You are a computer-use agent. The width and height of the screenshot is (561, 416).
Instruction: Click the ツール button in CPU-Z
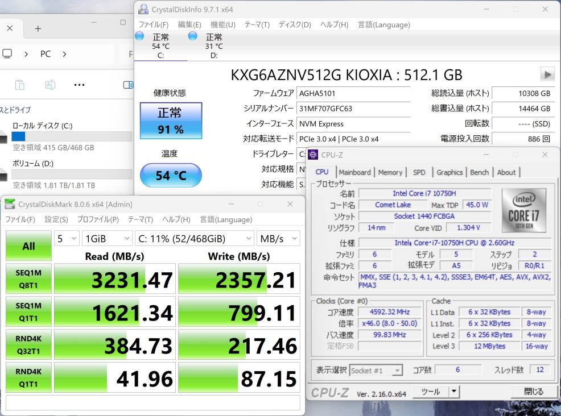[430, 392]
